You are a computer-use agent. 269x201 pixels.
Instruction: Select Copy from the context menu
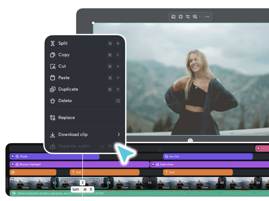pyautogui.click(x=64, y=55)
